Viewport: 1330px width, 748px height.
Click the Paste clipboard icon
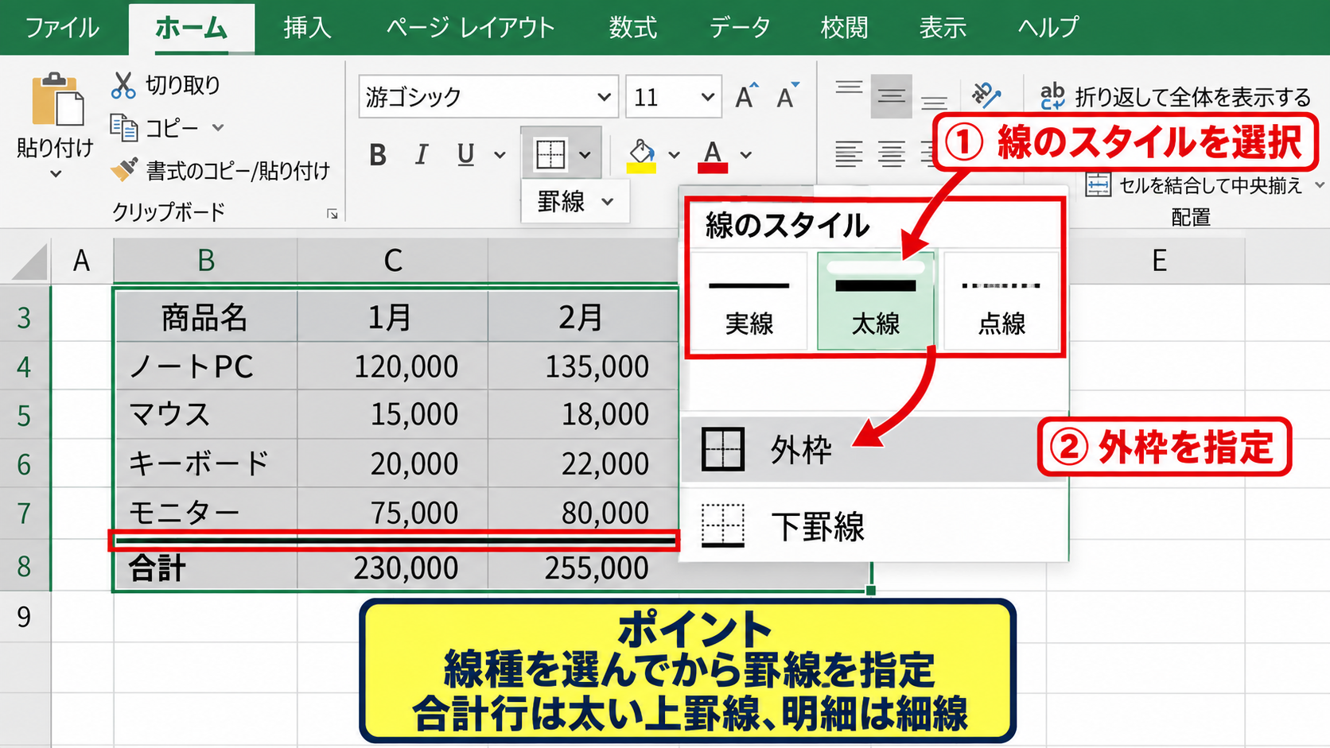pos(57,99)
